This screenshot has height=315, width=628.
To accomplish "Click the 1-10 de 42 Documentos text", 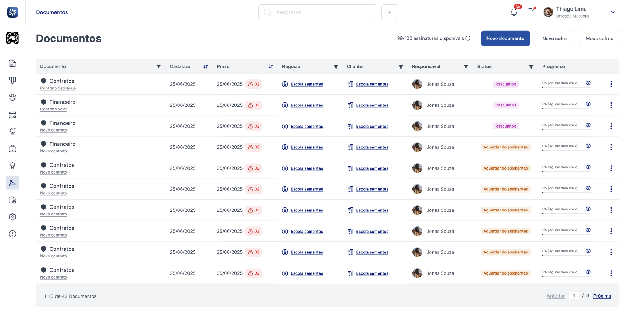I will [x=70, y=296].
